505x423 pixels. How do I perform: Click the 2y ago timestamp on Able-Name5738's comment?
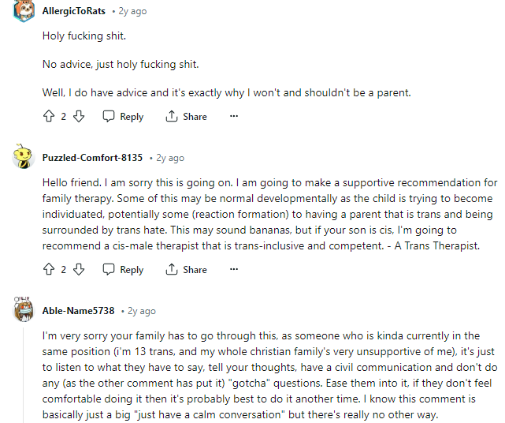(142, 311)
